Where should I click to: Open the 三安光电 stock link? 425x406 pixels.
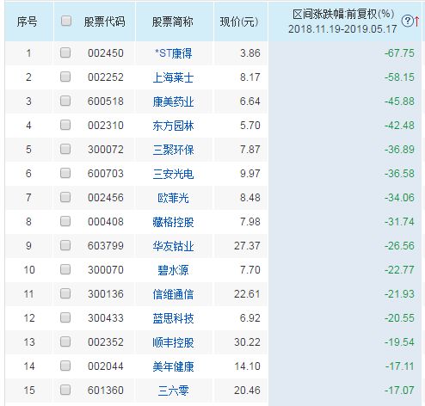pos(173,174)
